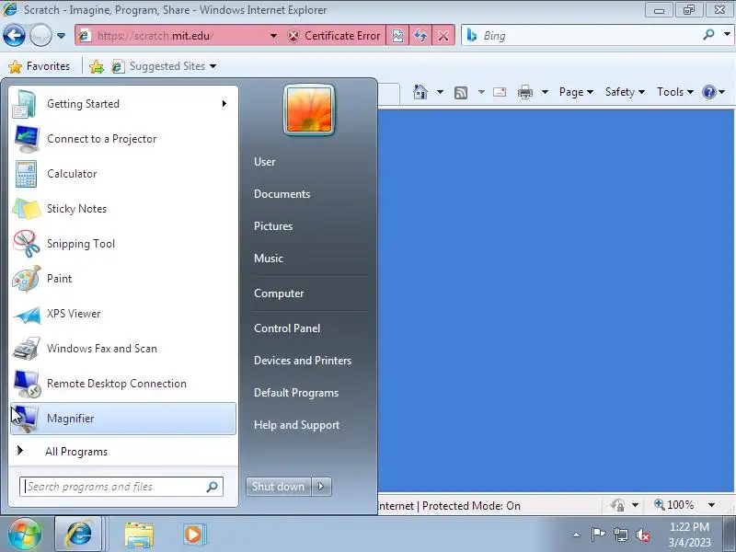Click the Internet Explorer Back button
Viewport: 736px width, 552px height.
pyautogui.click(x=14, y=36)
